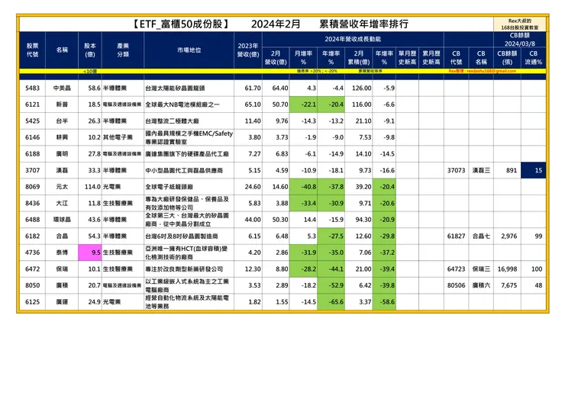Select stock code cell 5425
This screenshot has width=565, height=399.
32,121
